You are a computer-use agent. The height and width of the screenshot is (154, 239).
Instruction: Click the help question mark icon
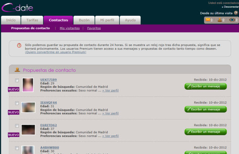(236, 13)
